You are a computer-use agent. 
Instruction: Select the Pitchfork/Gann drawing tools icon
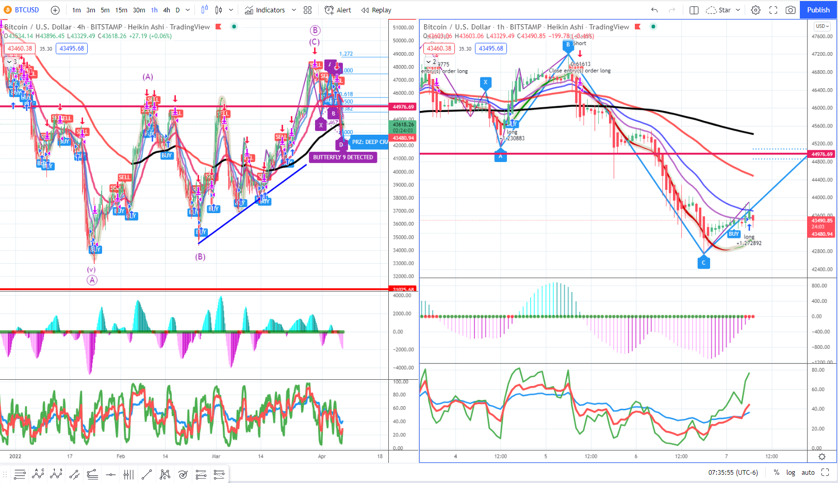20,474
